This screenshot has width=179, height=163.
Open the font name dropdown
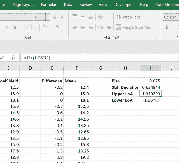(x=31, y=17)
